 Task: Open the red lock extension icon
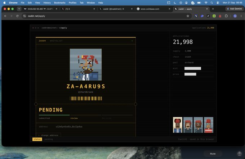coord(220,16)
